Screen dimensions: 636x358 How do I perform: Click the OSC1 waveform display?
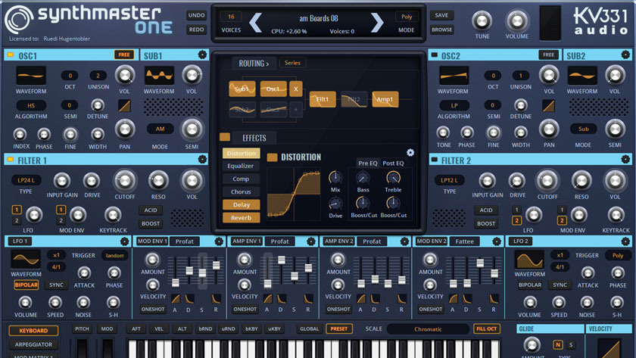[x=31, y=75]
